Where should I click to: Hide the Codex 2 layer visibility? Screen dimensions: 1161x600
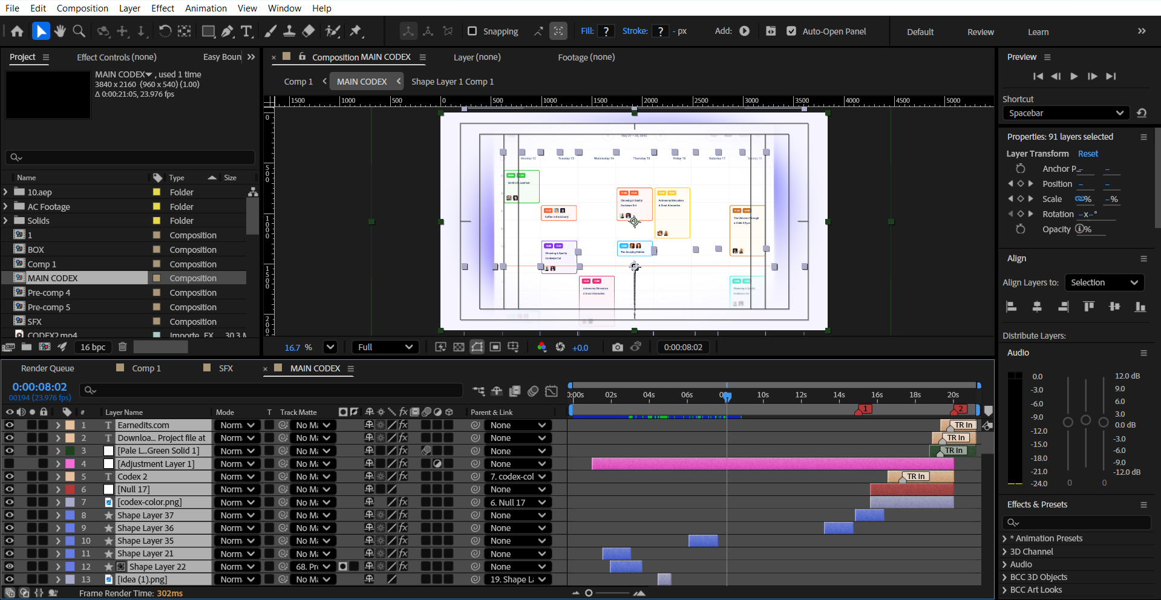click(9, 477)
